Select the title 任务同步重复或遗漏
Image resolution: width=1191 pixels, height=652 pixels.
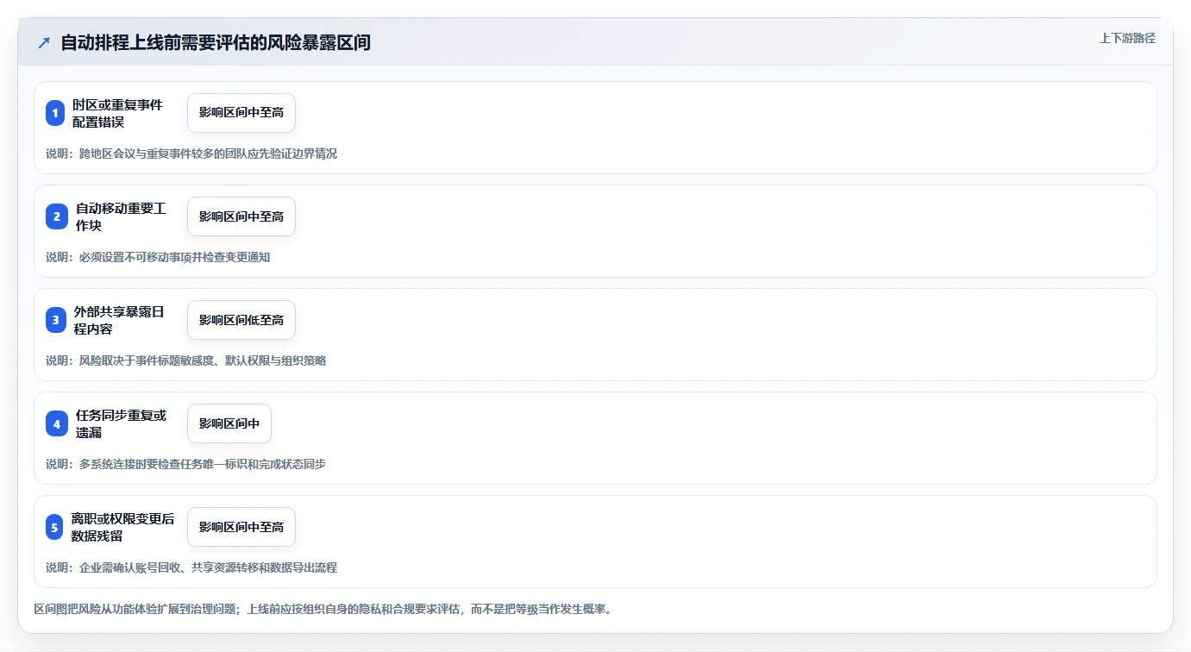pos(121,423)
